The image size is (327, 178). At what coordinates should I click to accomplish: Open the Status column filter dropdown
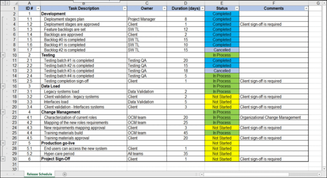coord(237,9)
